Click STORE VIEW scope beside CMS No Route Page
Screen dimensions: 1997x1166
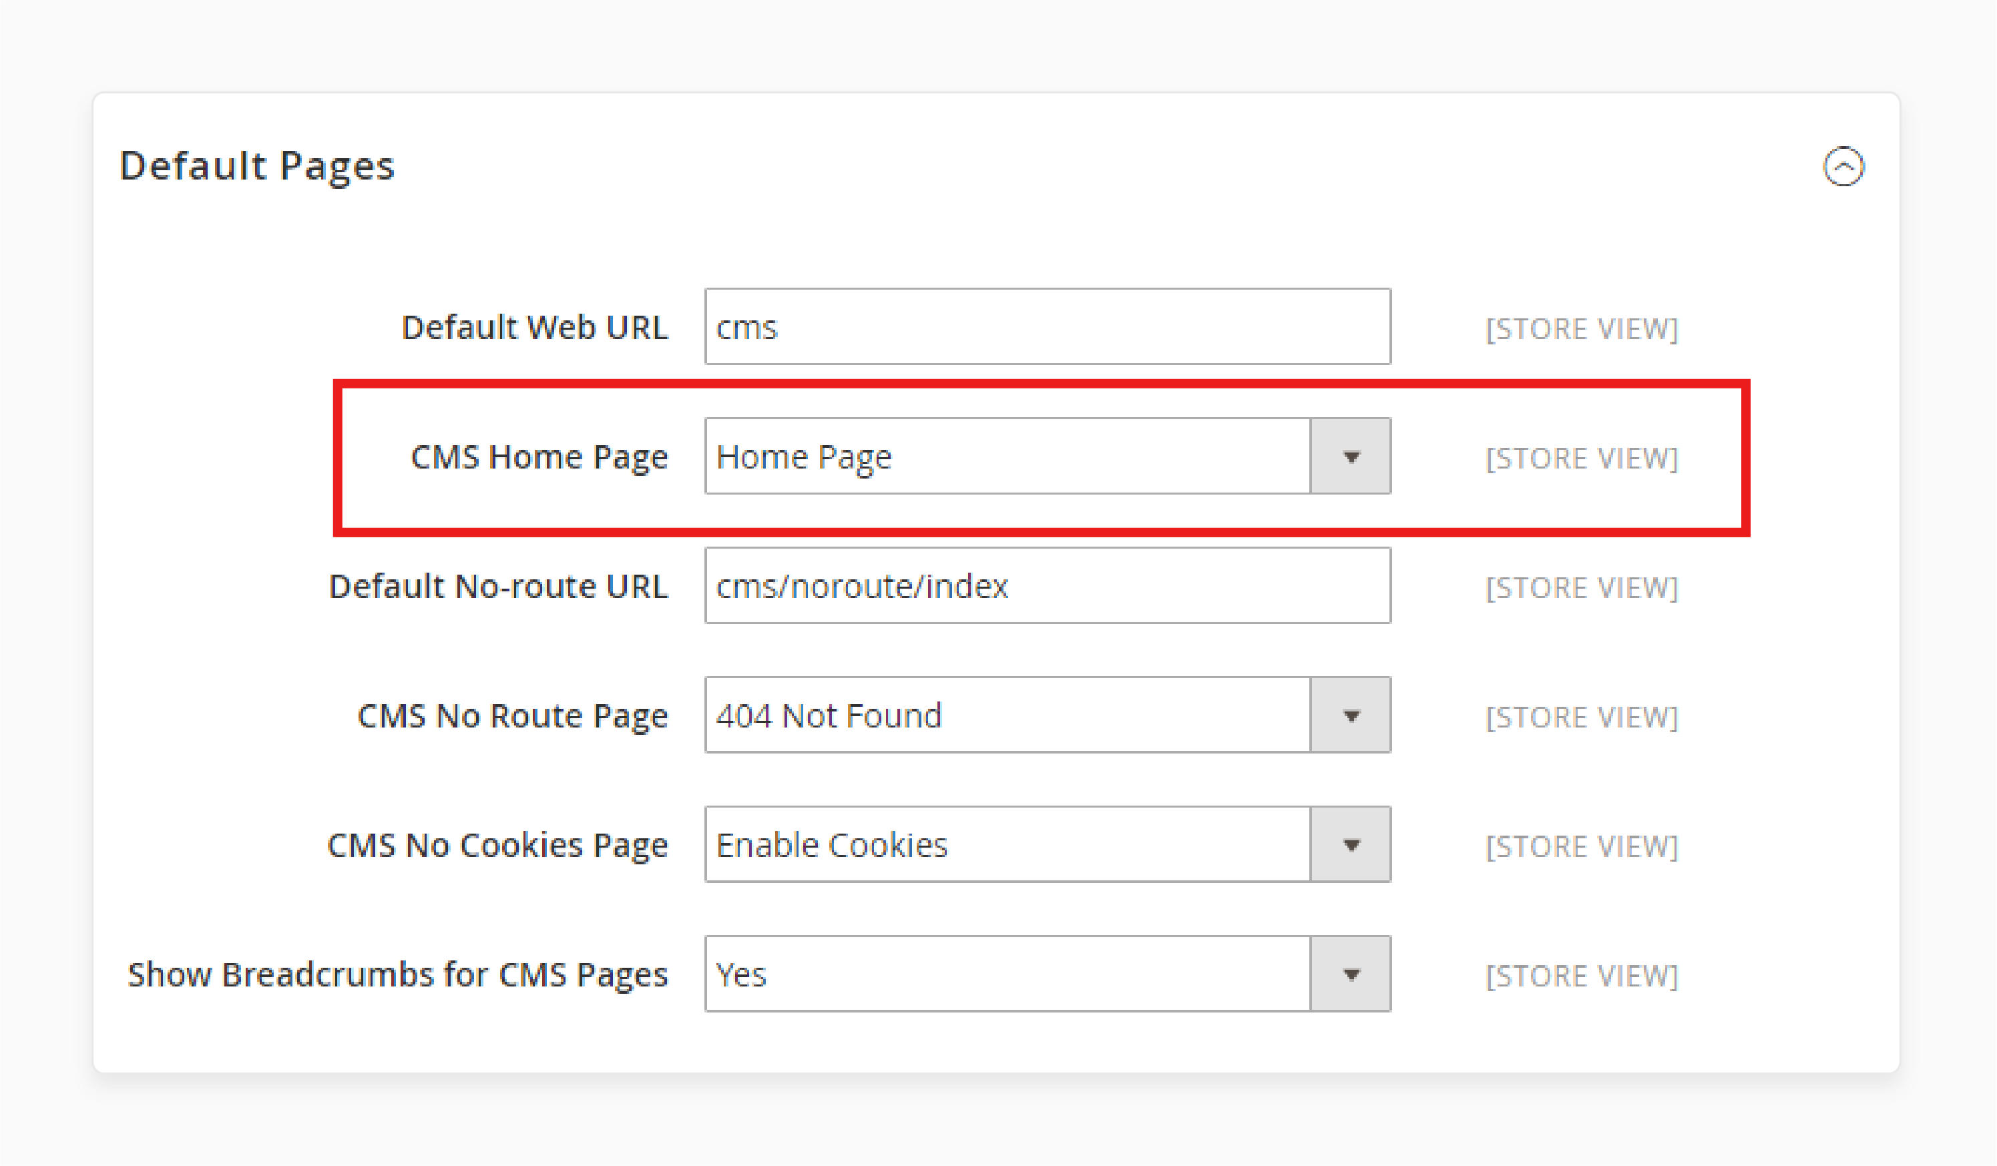click(x=1582, y=717)
